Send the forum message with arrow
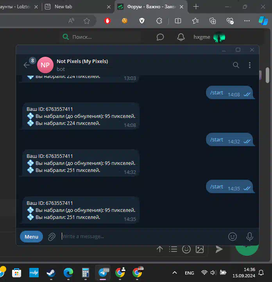272x282 pixels. (219, 249)
